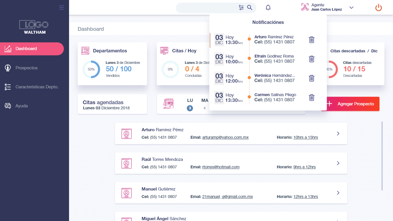The width and height of the screenshot is (393, 221).
Task: Click the Caracteristicas Depto. checklist icon
Action: [8, 87]
